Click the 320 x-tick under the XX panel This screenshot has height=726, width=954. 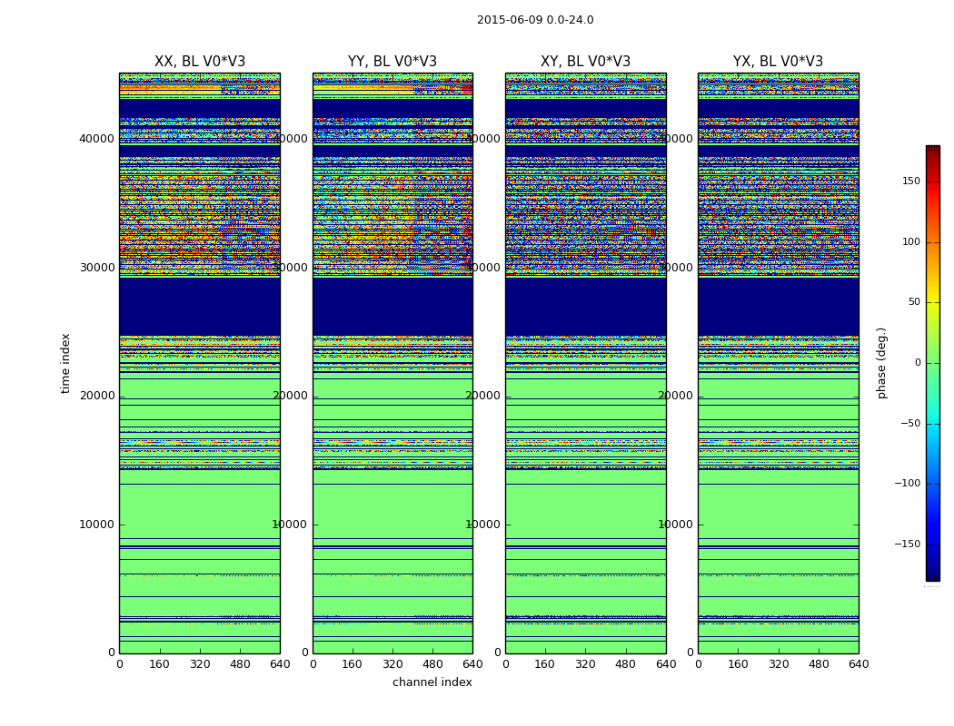coord(200,664)
